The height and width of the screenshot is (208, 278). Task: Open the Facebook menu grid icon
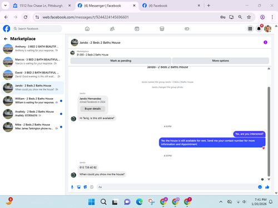point(250,29)
